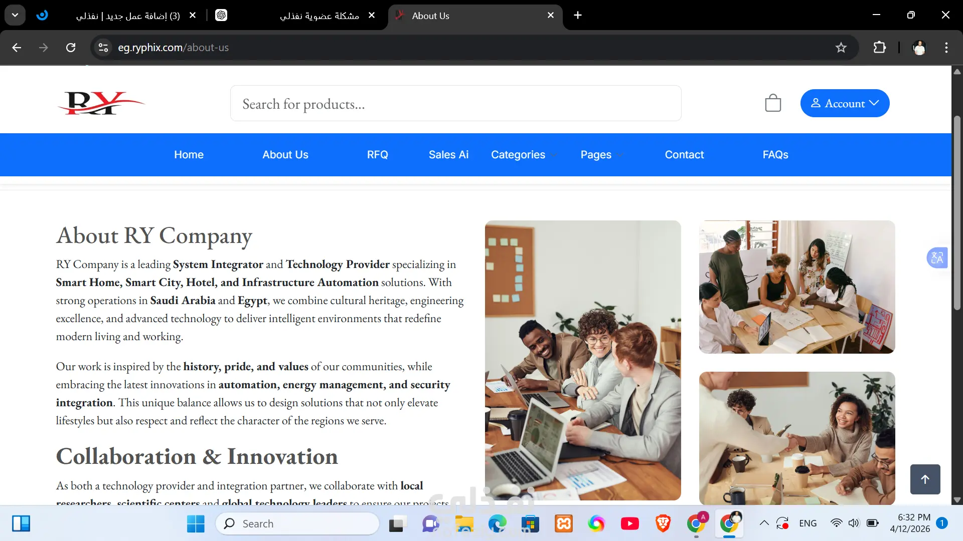Open the tab search chevron
The image size is (963, 541).
coord(15,15)
